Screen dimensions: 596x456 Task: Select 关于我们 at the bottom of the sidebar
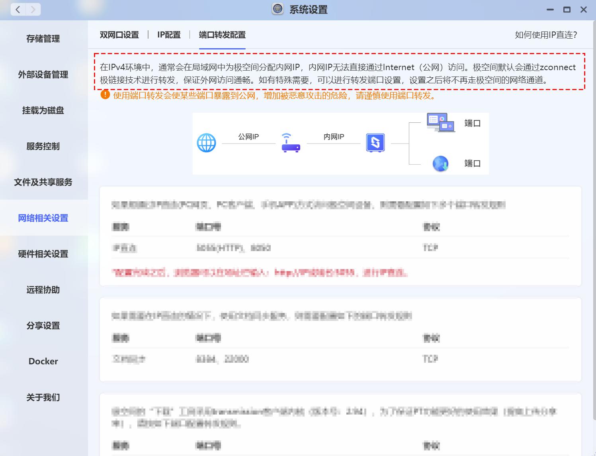pos(43,397)
